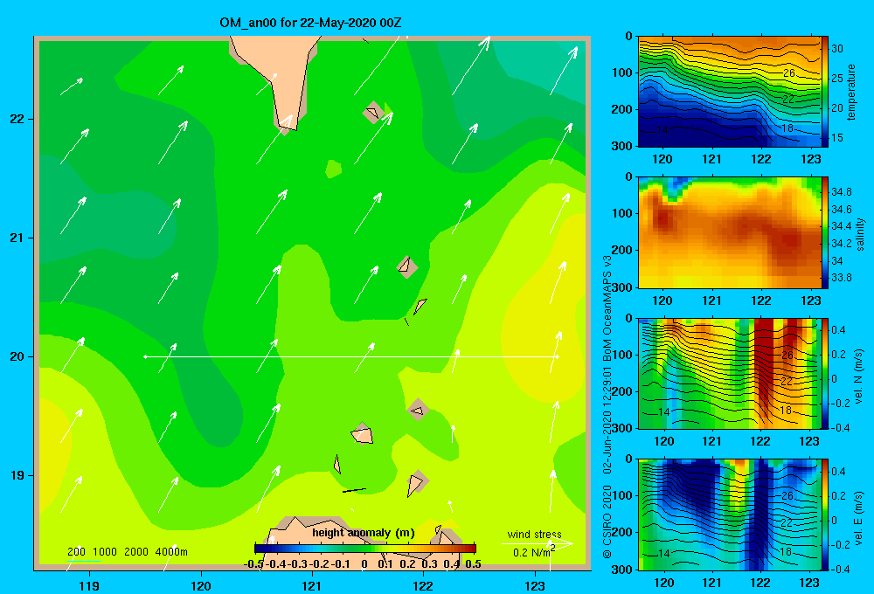The width and height of the screenshot is (874, 594).
Task: Click the vel. E color scale bar
Action: pyautogui.click(x=825, y=515)
